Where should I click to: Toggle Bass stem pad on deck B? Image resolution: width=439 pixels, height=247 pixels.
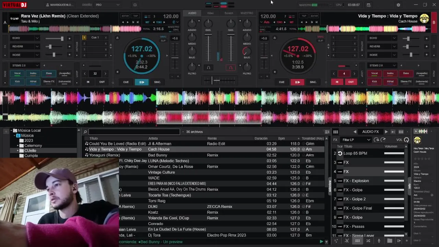click(x=406, y=73)
